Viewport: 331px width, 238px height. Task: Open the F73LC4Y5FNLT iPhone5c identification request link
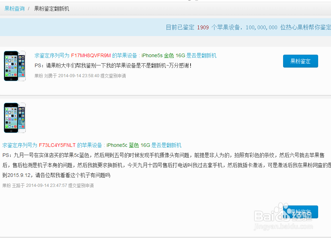[92, 145]
